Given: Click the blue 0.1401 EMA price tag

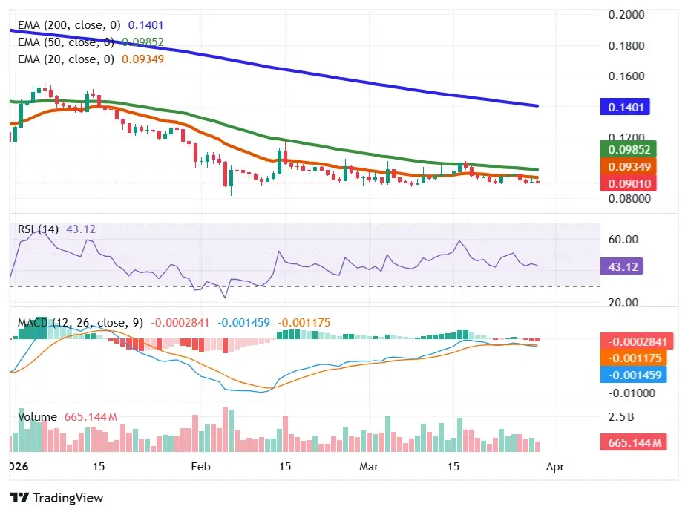Looking at the screenshot, I should point(624,107).
